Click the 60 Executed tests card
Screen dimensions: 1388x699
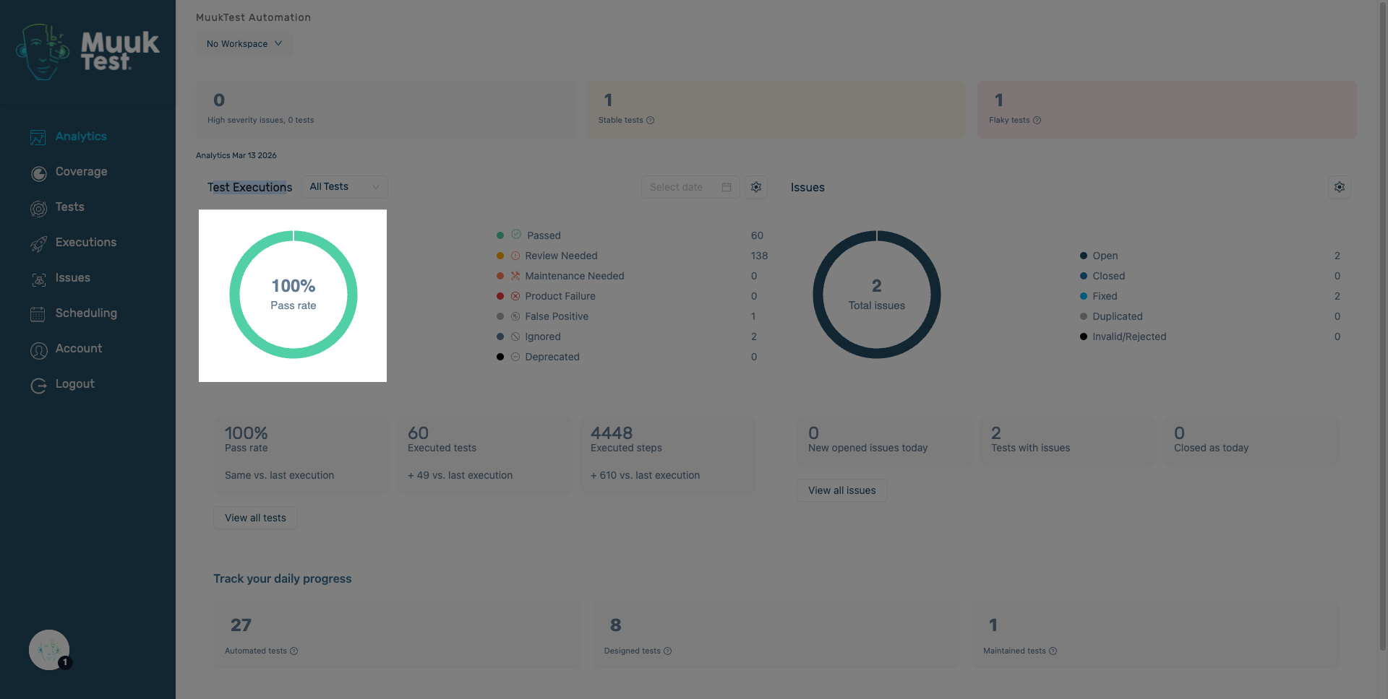484,455
